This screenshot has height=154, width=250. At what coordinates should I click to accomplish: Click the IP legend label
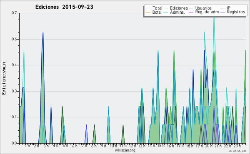pyautogui.click(x=229, y=8)
